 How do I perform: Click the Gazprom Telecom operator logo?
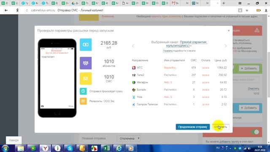(134, 104)
